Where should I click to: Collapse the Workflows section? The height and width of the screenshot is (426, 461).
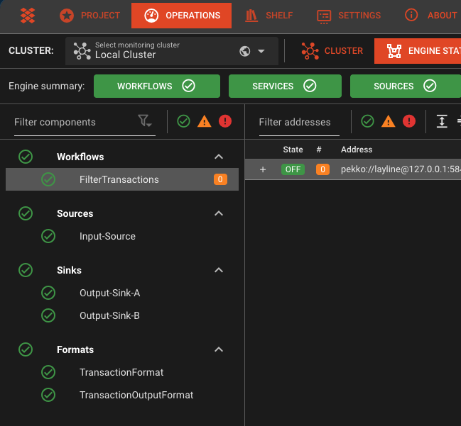point(219,157)
